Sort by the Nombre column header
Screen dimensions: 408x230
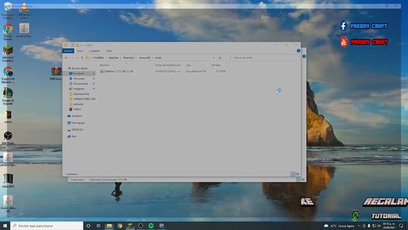(105, 65)
